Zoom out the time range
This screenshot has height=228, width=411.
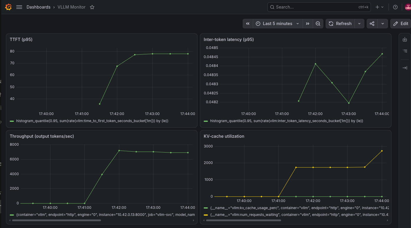318,24
